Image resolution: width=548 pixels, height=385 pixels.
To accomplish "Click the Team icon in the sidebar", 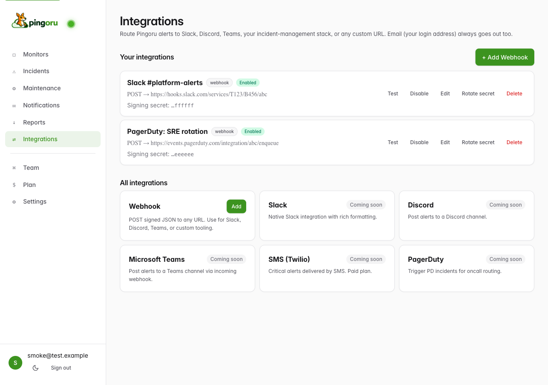I will (x=14, y=168).
